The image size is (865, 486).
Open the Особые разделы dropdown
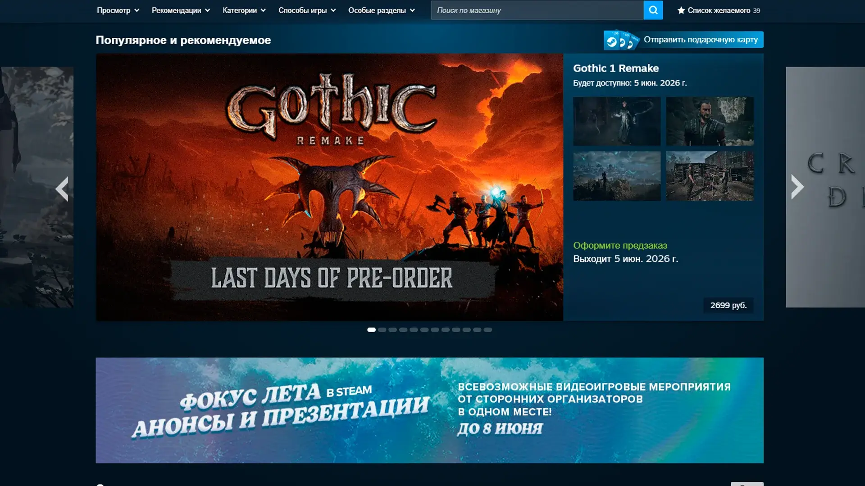coord(382,10)
